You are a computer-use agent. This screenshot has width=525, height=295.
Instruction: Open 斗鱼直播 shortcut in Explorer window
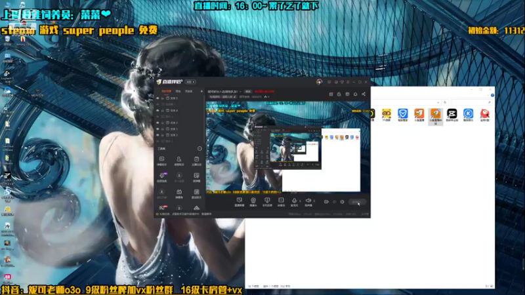click(419, 115)
